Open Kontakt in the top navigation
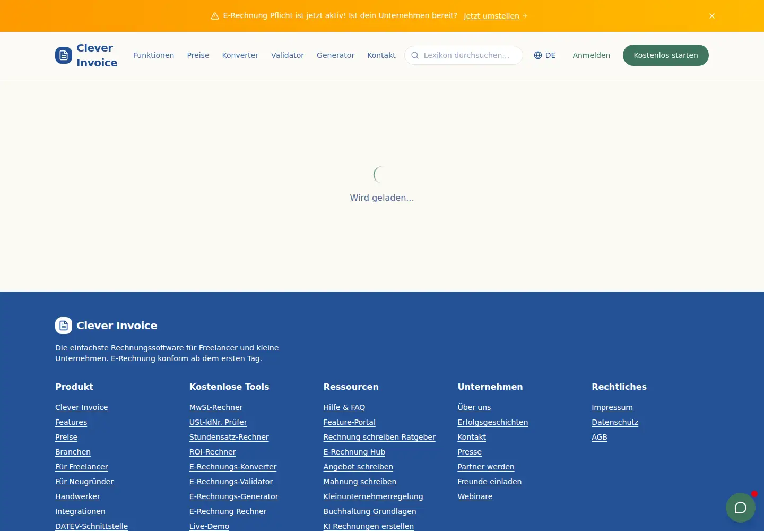 pos(381,55)
